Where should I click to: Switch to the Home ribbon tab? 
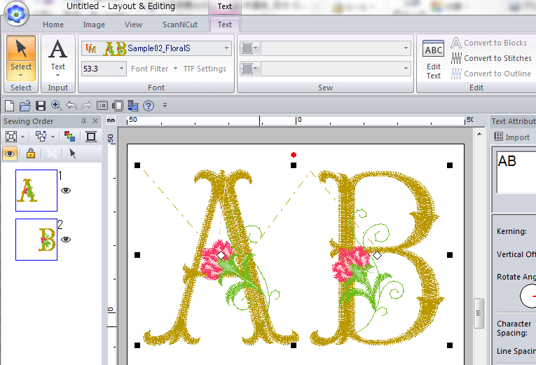[x=53, y=25]
